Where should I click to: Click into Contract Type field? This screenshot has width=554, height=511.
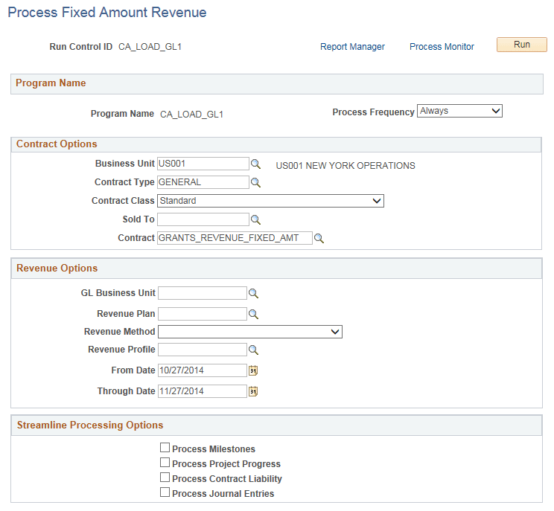pos(203,182)
